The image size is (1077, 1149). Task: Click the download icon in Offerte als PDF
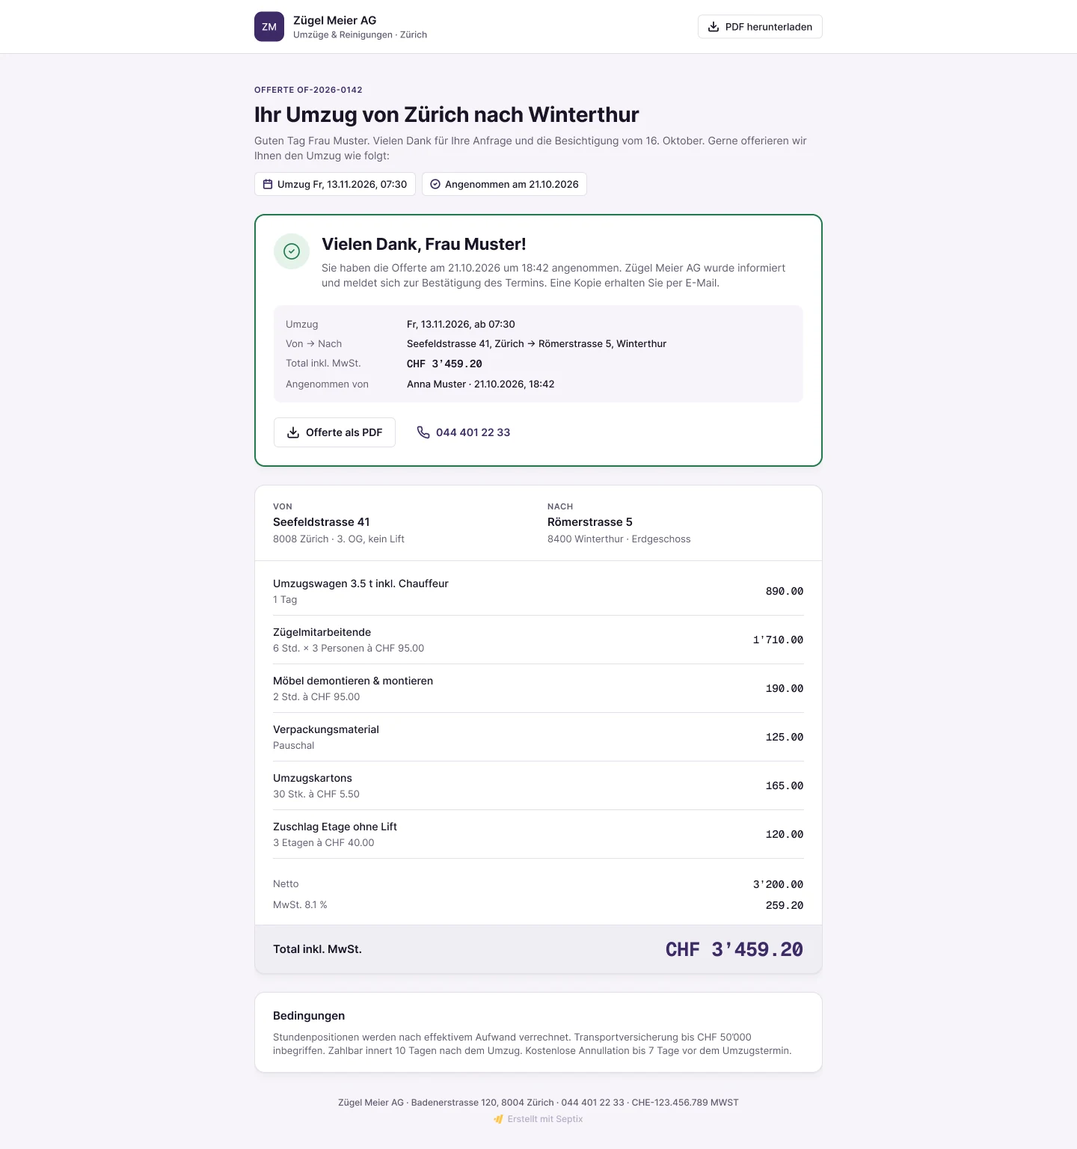[293, 432]
